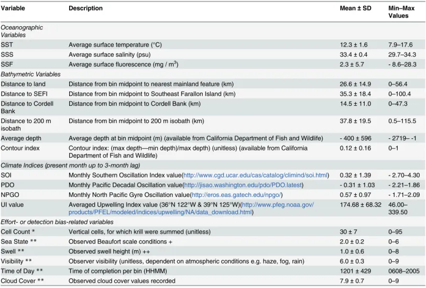This screenshot has width=426, height=288.
Task: Select the 'Time of Day **' variable cell
Action: (21, 271)
